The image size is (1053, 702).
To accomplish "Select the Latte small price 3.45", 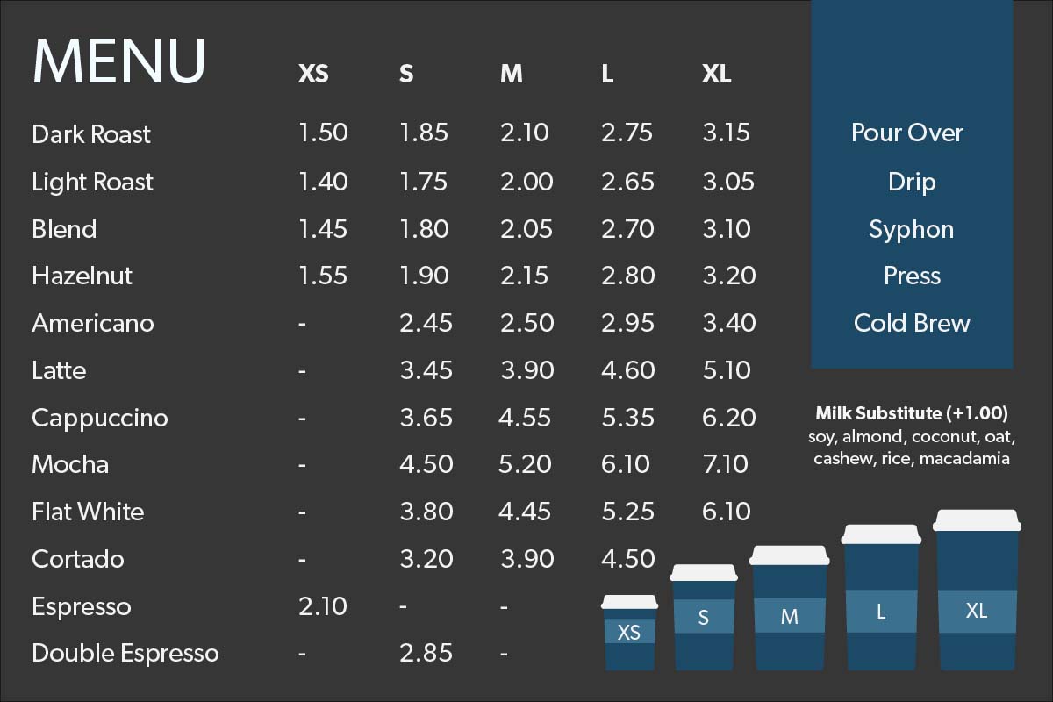I will (426, 370).
